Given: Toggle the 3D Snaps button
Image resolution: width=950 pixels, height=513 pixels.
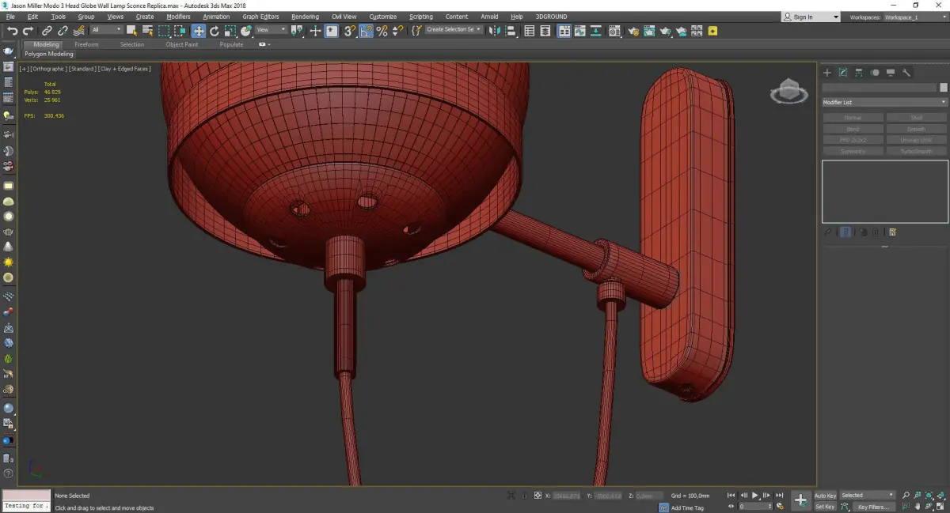Looking at the screenshot, I should (349, 31).
